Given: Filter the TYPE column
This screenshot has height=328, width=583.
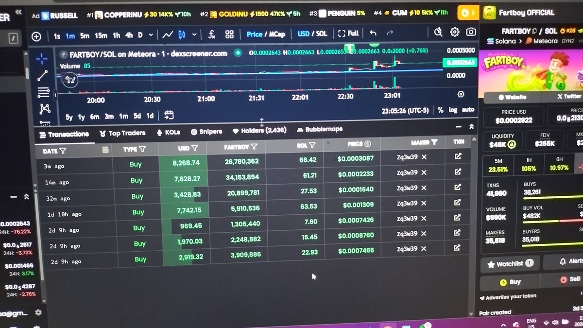Looking at the screenshot, I should 142,149.
